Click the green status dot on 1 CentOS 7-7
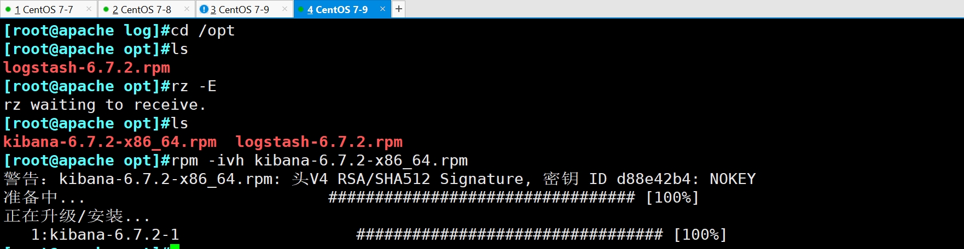The image size is (964, 249). coord(8,9)
